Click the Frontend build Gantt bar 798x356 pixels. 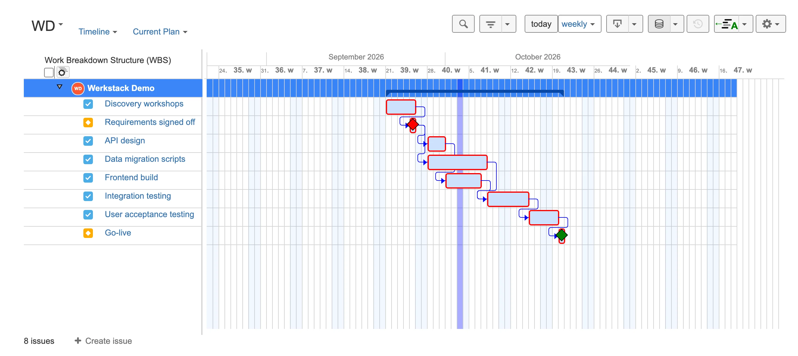(463, 181)
